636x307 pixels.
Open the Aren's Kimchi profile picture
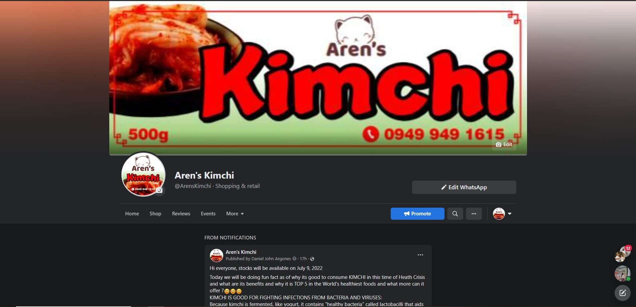coord(143,174)
